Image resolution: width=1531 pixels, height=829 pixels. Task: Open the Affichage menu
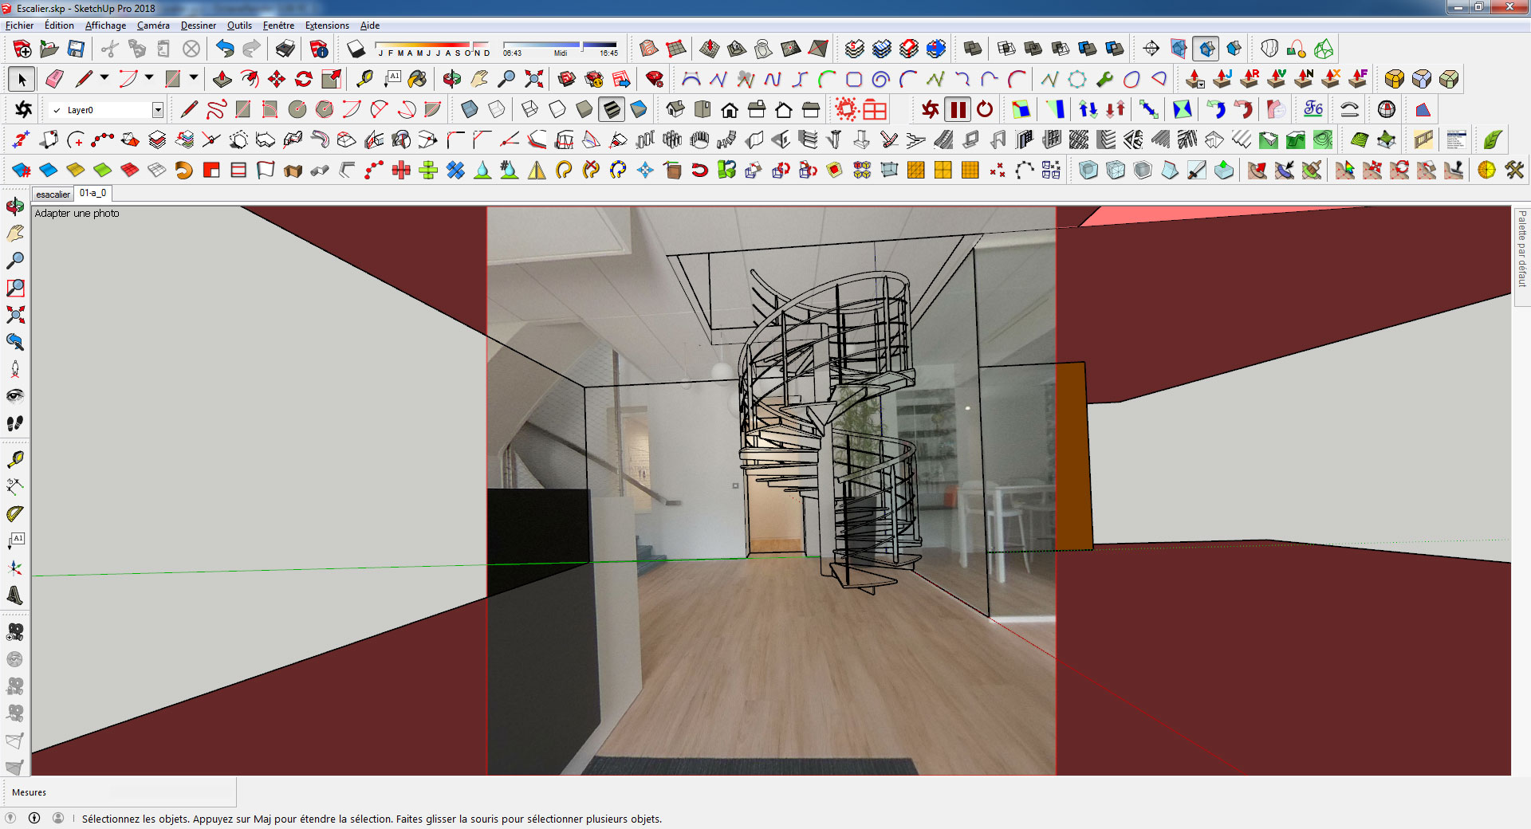[x=105, y=26]
